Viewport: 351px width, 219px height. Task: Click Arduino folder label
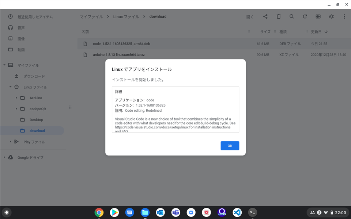[36, 98]
